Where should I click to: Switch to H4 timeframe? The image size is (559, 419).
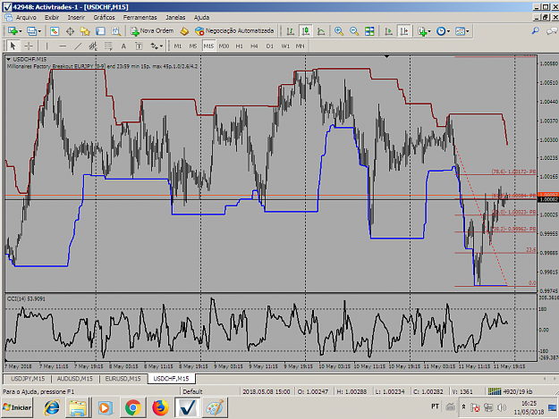coord(254,46)
